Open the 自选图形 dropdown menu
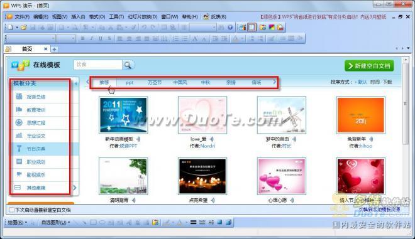 click(55, 222)
